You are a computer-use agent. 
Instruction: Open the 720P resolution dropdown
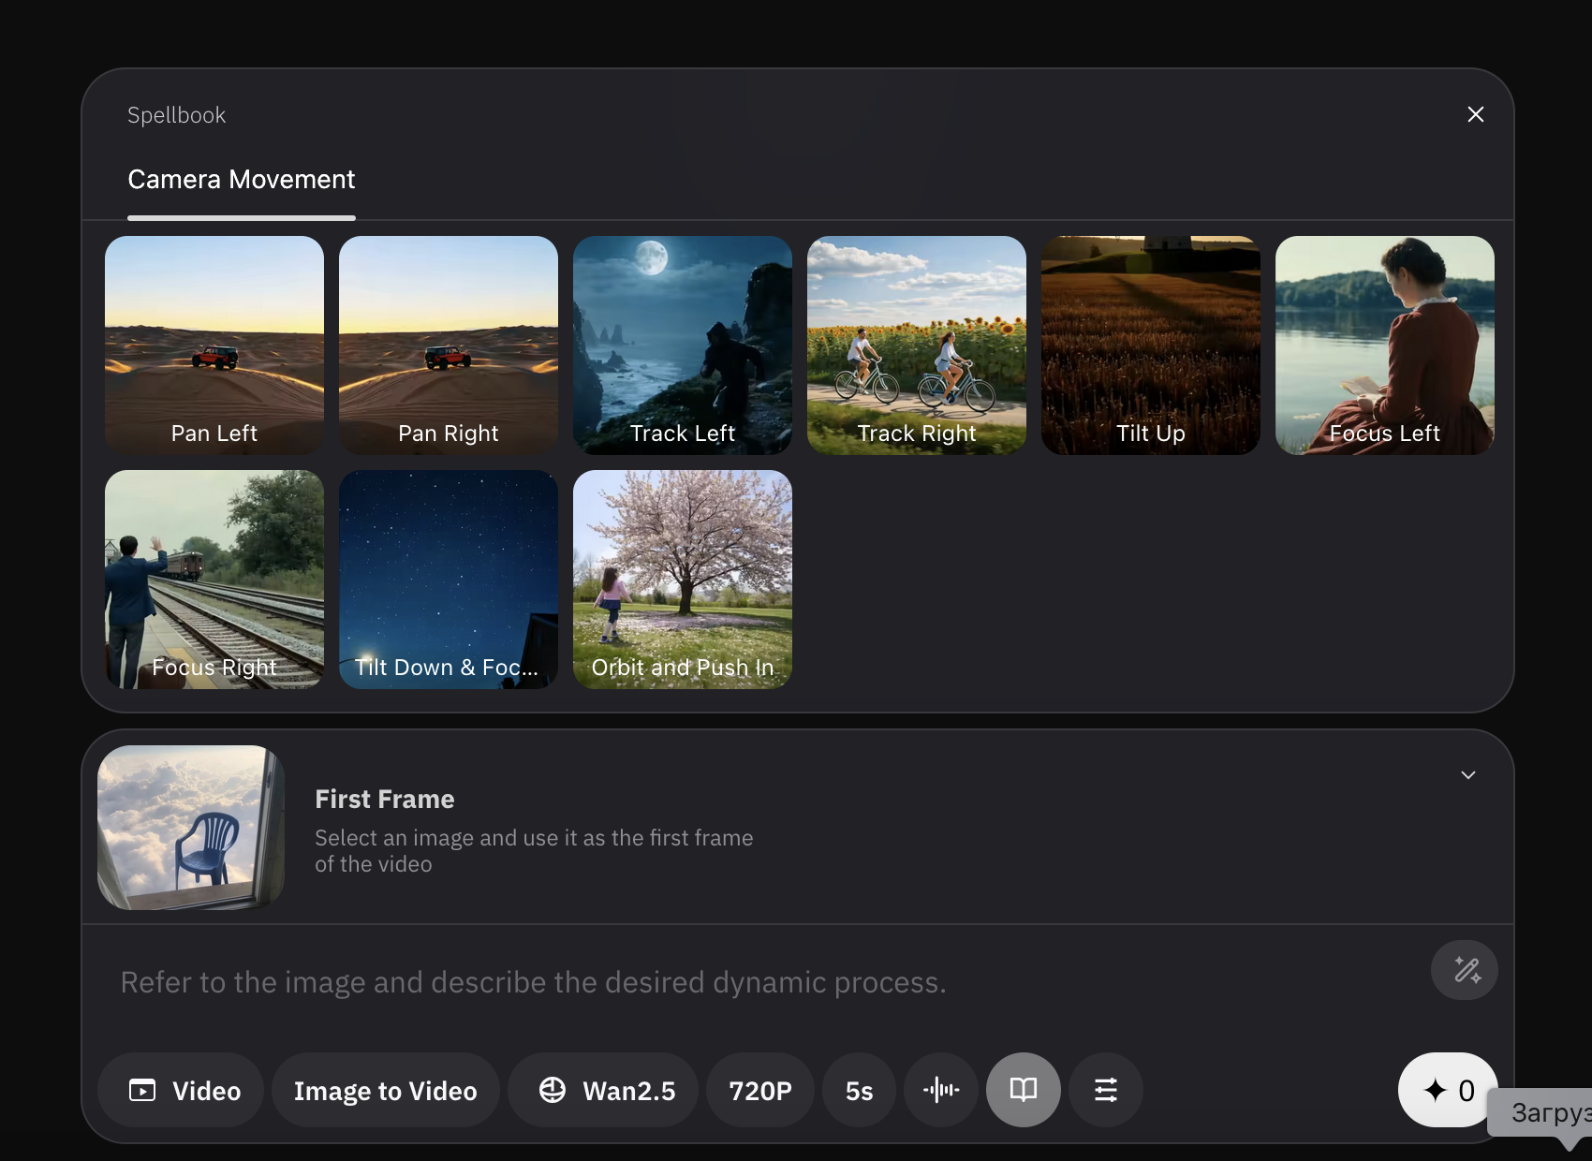pyautogui.click(x=759, y=1090)
